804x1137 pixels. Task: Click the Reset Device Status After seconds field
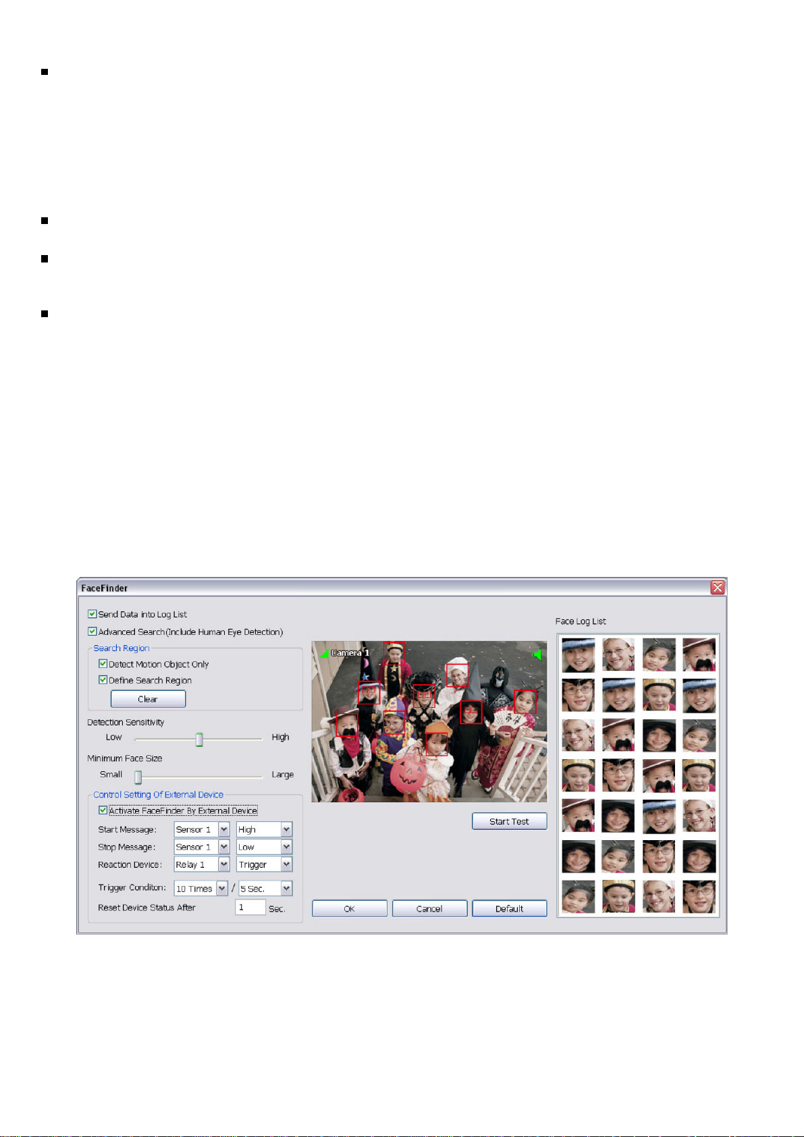click(250, 908)
